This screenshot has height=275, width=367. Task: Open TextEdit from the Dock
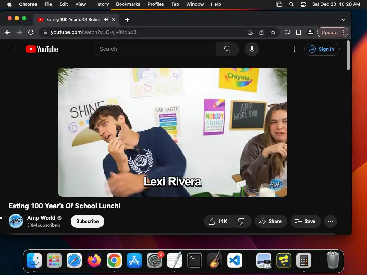(x=175, y=260)
